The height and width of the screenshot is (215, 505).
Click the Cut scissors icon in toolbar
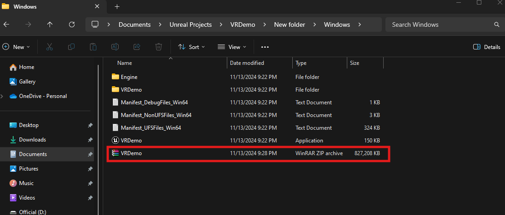50,47
